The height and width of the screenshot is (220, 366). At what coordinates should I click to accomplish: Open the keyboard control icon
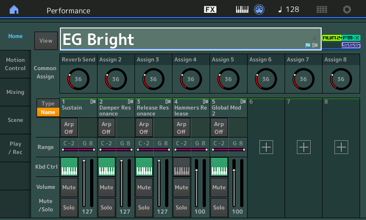242,10
